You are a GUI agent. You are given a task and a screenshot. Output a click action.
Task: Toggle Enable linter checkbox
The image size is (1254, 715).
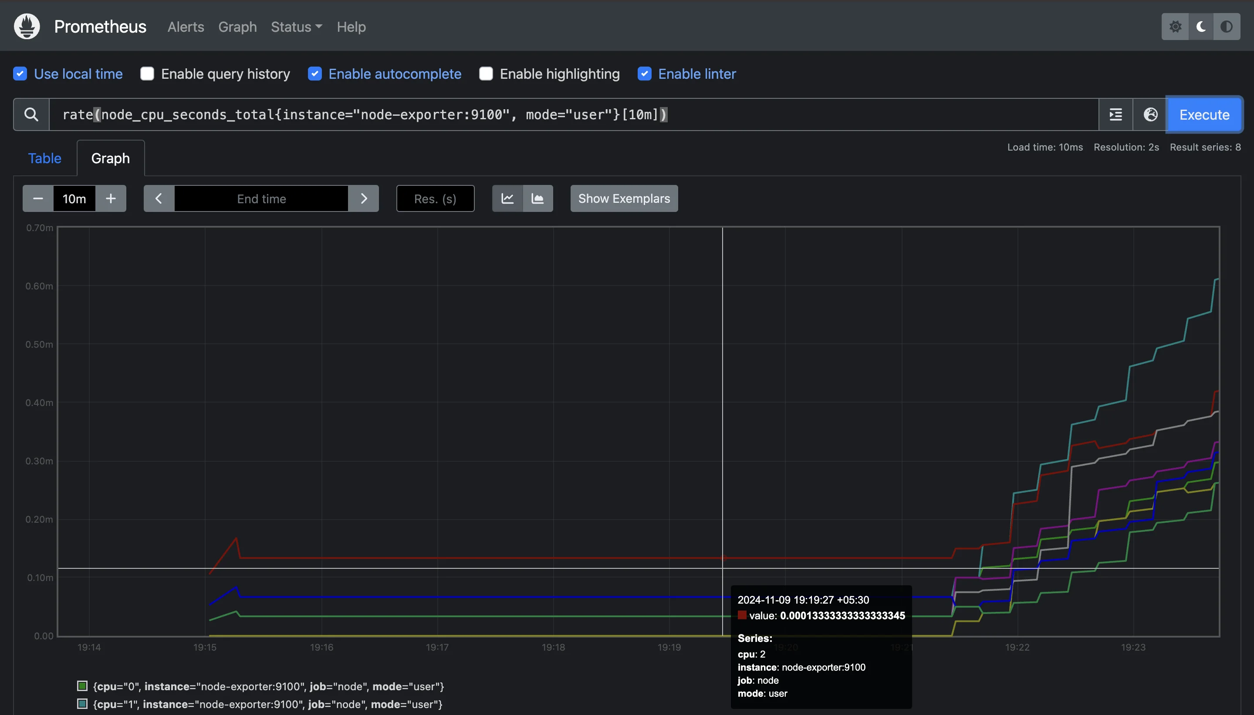[x=644, y=74]
